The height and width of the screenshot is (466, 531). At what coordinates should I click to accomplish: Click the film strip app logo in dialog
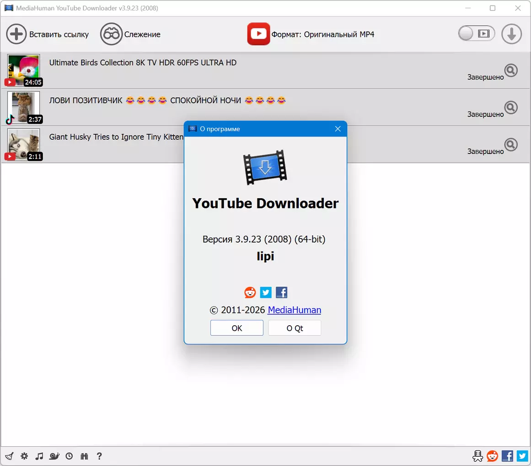coord(265,167)
